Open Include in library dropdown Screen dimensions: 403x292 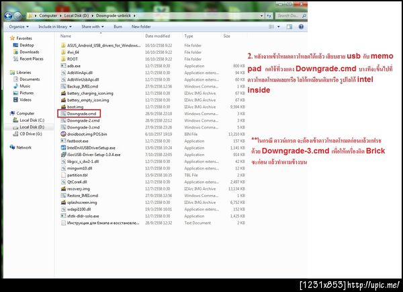coord(55,26)
